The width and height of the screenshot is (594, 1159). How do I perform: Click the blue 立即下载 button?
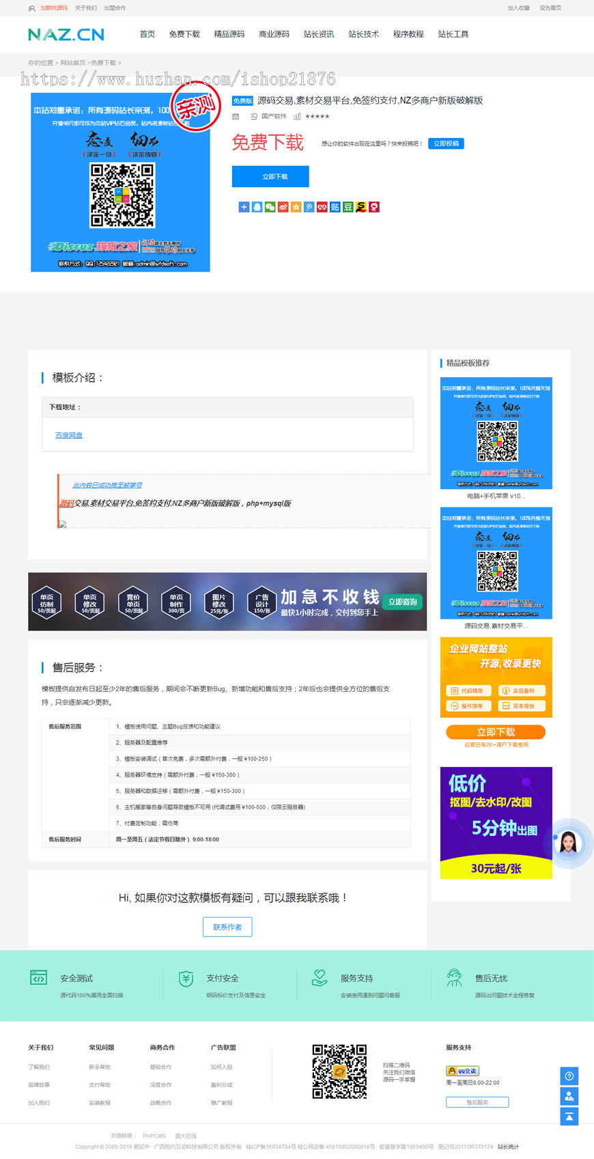coord(270,176)
